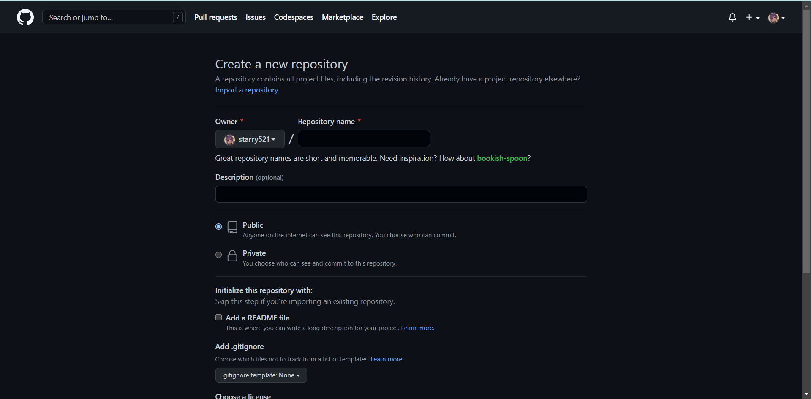Click the Repository name input field
The image size is (811, 399).
point(364,138)
